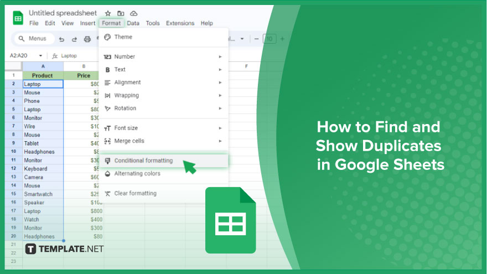Click the Merge cells icon
The width and height of the screenshot is (487, 274).
coord(107,141)
